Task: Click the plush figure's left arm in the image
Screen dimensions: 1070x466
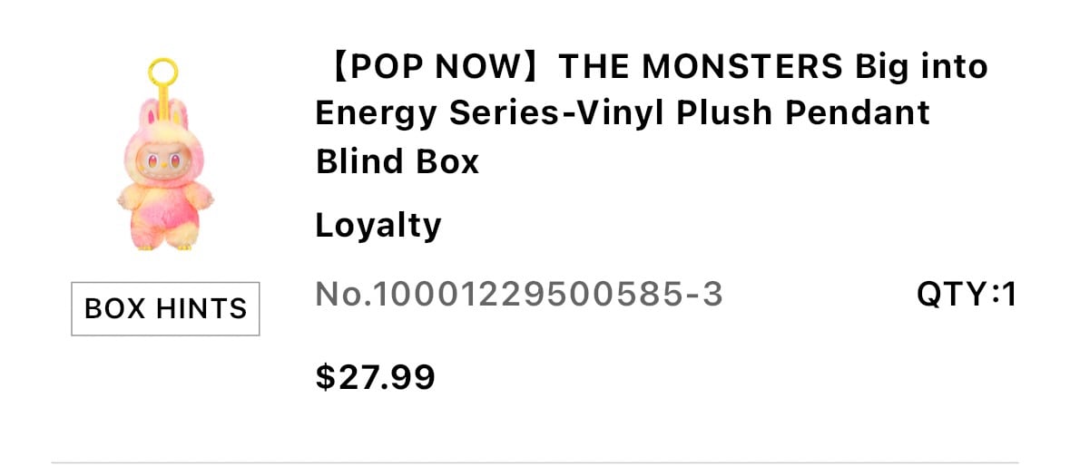Action: point(128,200)
